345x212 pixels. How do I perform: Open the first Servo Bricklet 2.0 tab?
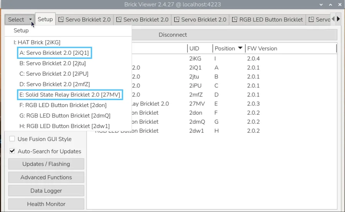84,20
